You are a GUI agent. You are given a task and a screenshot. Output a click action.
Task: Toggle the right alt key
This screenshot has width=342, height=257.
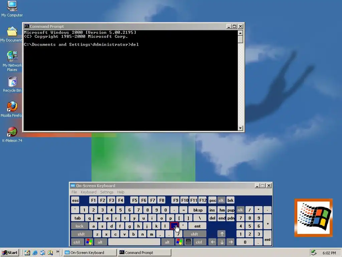pos(167,242)
